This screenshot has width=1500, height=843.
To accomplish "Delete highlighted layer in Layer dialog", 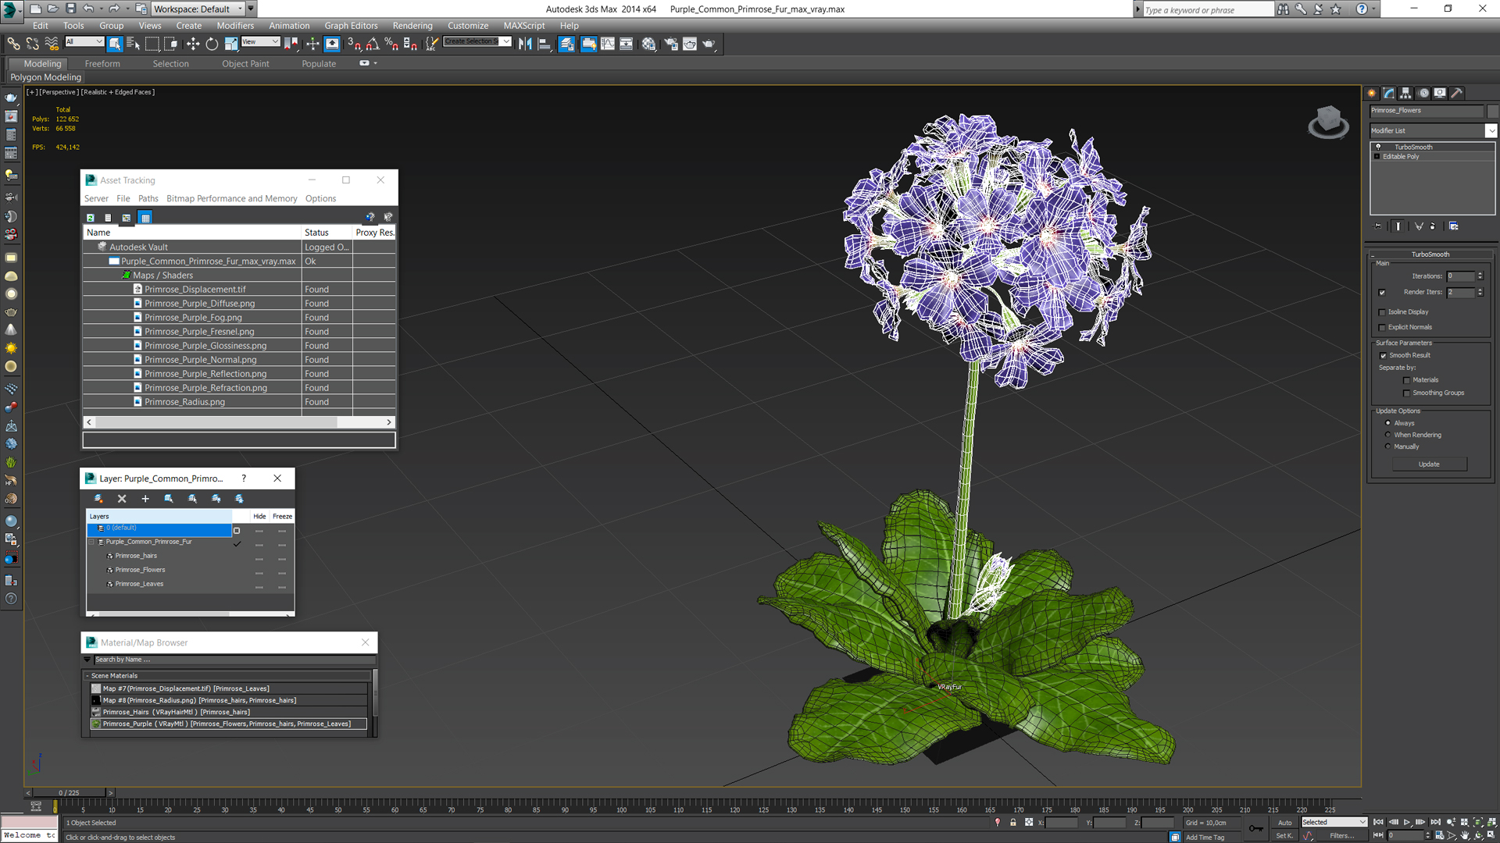I will (122, 499).
